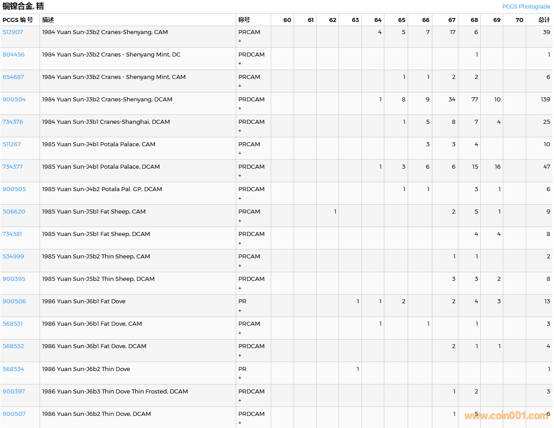Expand plus sign under PRCAM for 512907
Image resolution: width=554 pixels, height=428 pixels.
pos(240,41)
